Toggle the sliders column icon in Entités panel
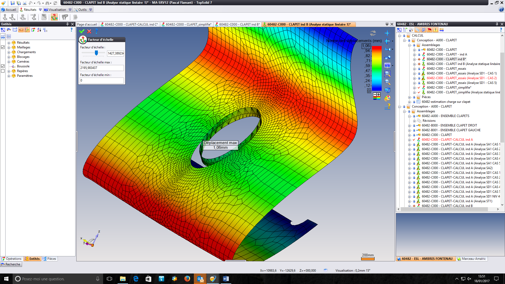505x284 pixels. point(9,36)
